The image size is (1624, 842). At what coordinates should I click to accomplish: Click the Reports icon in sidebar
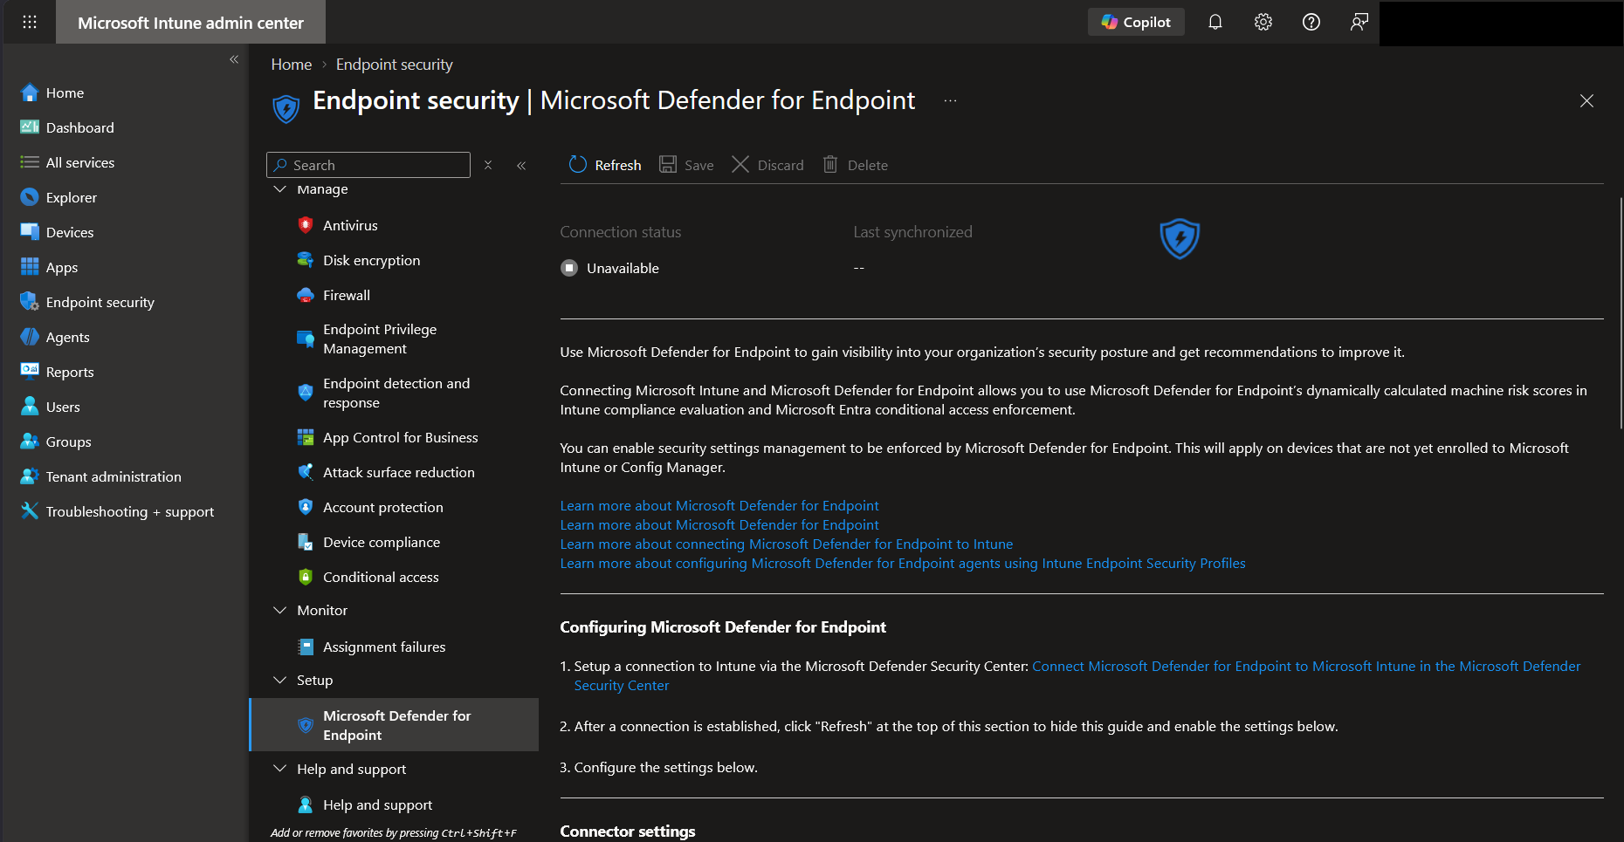30,370
